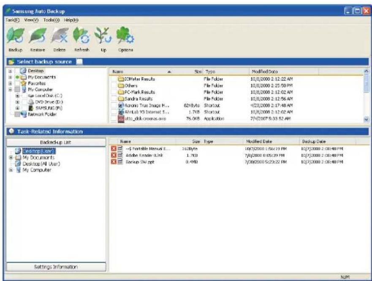Open the Help menu
The height and width of the screenshot is (281, 372).
[x=71, y=20]
